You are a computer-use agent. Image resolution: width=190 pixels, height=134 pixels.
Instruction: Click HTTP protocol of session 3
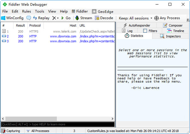33,41
